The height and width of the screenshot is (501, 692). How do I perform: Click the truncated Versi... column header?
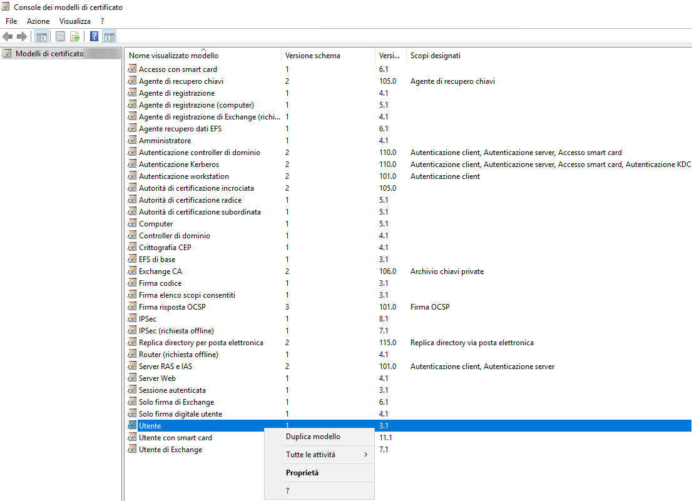pos(390,56)
